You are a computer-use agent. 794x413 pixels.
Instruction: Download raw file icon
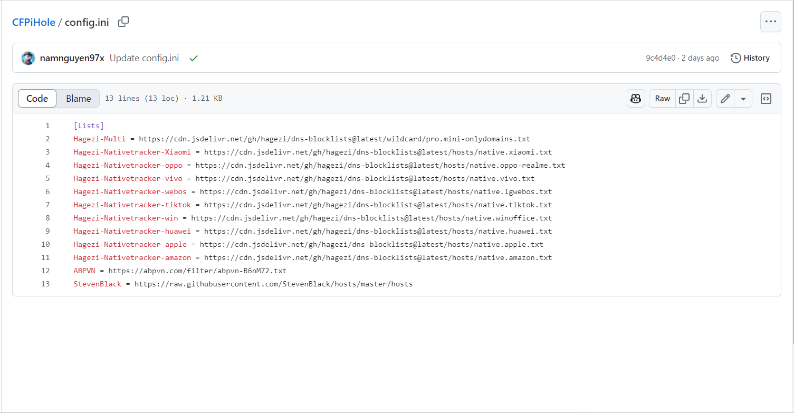coord(702,99)
